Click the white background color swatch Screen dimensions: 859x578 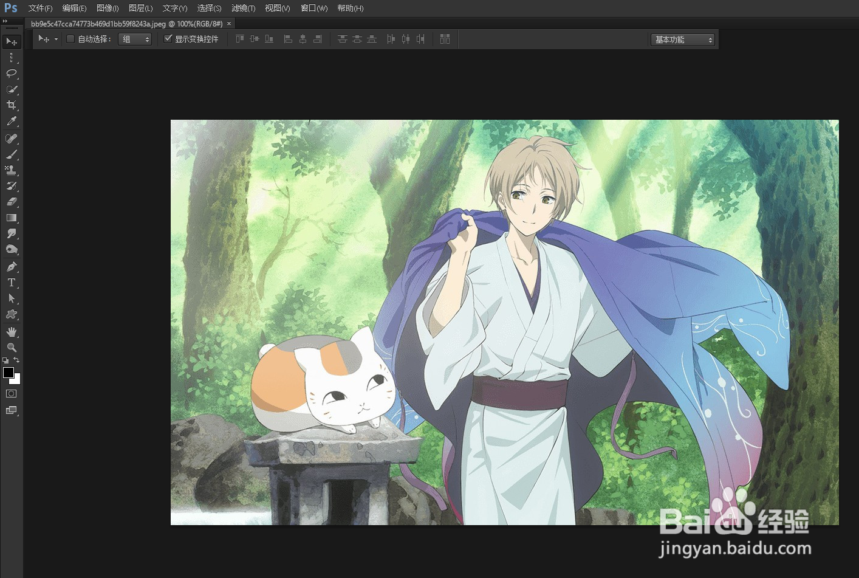17,380
